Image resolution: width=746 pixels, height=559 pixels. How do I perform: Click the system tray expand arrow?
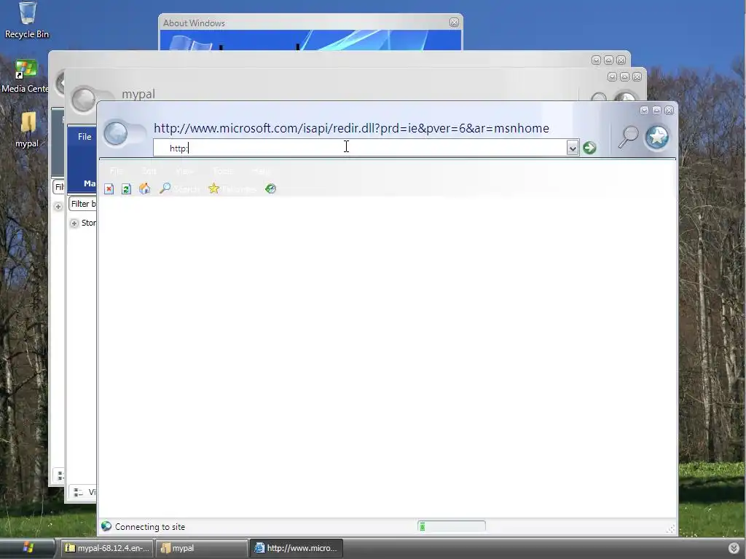(x=734, y=548)
